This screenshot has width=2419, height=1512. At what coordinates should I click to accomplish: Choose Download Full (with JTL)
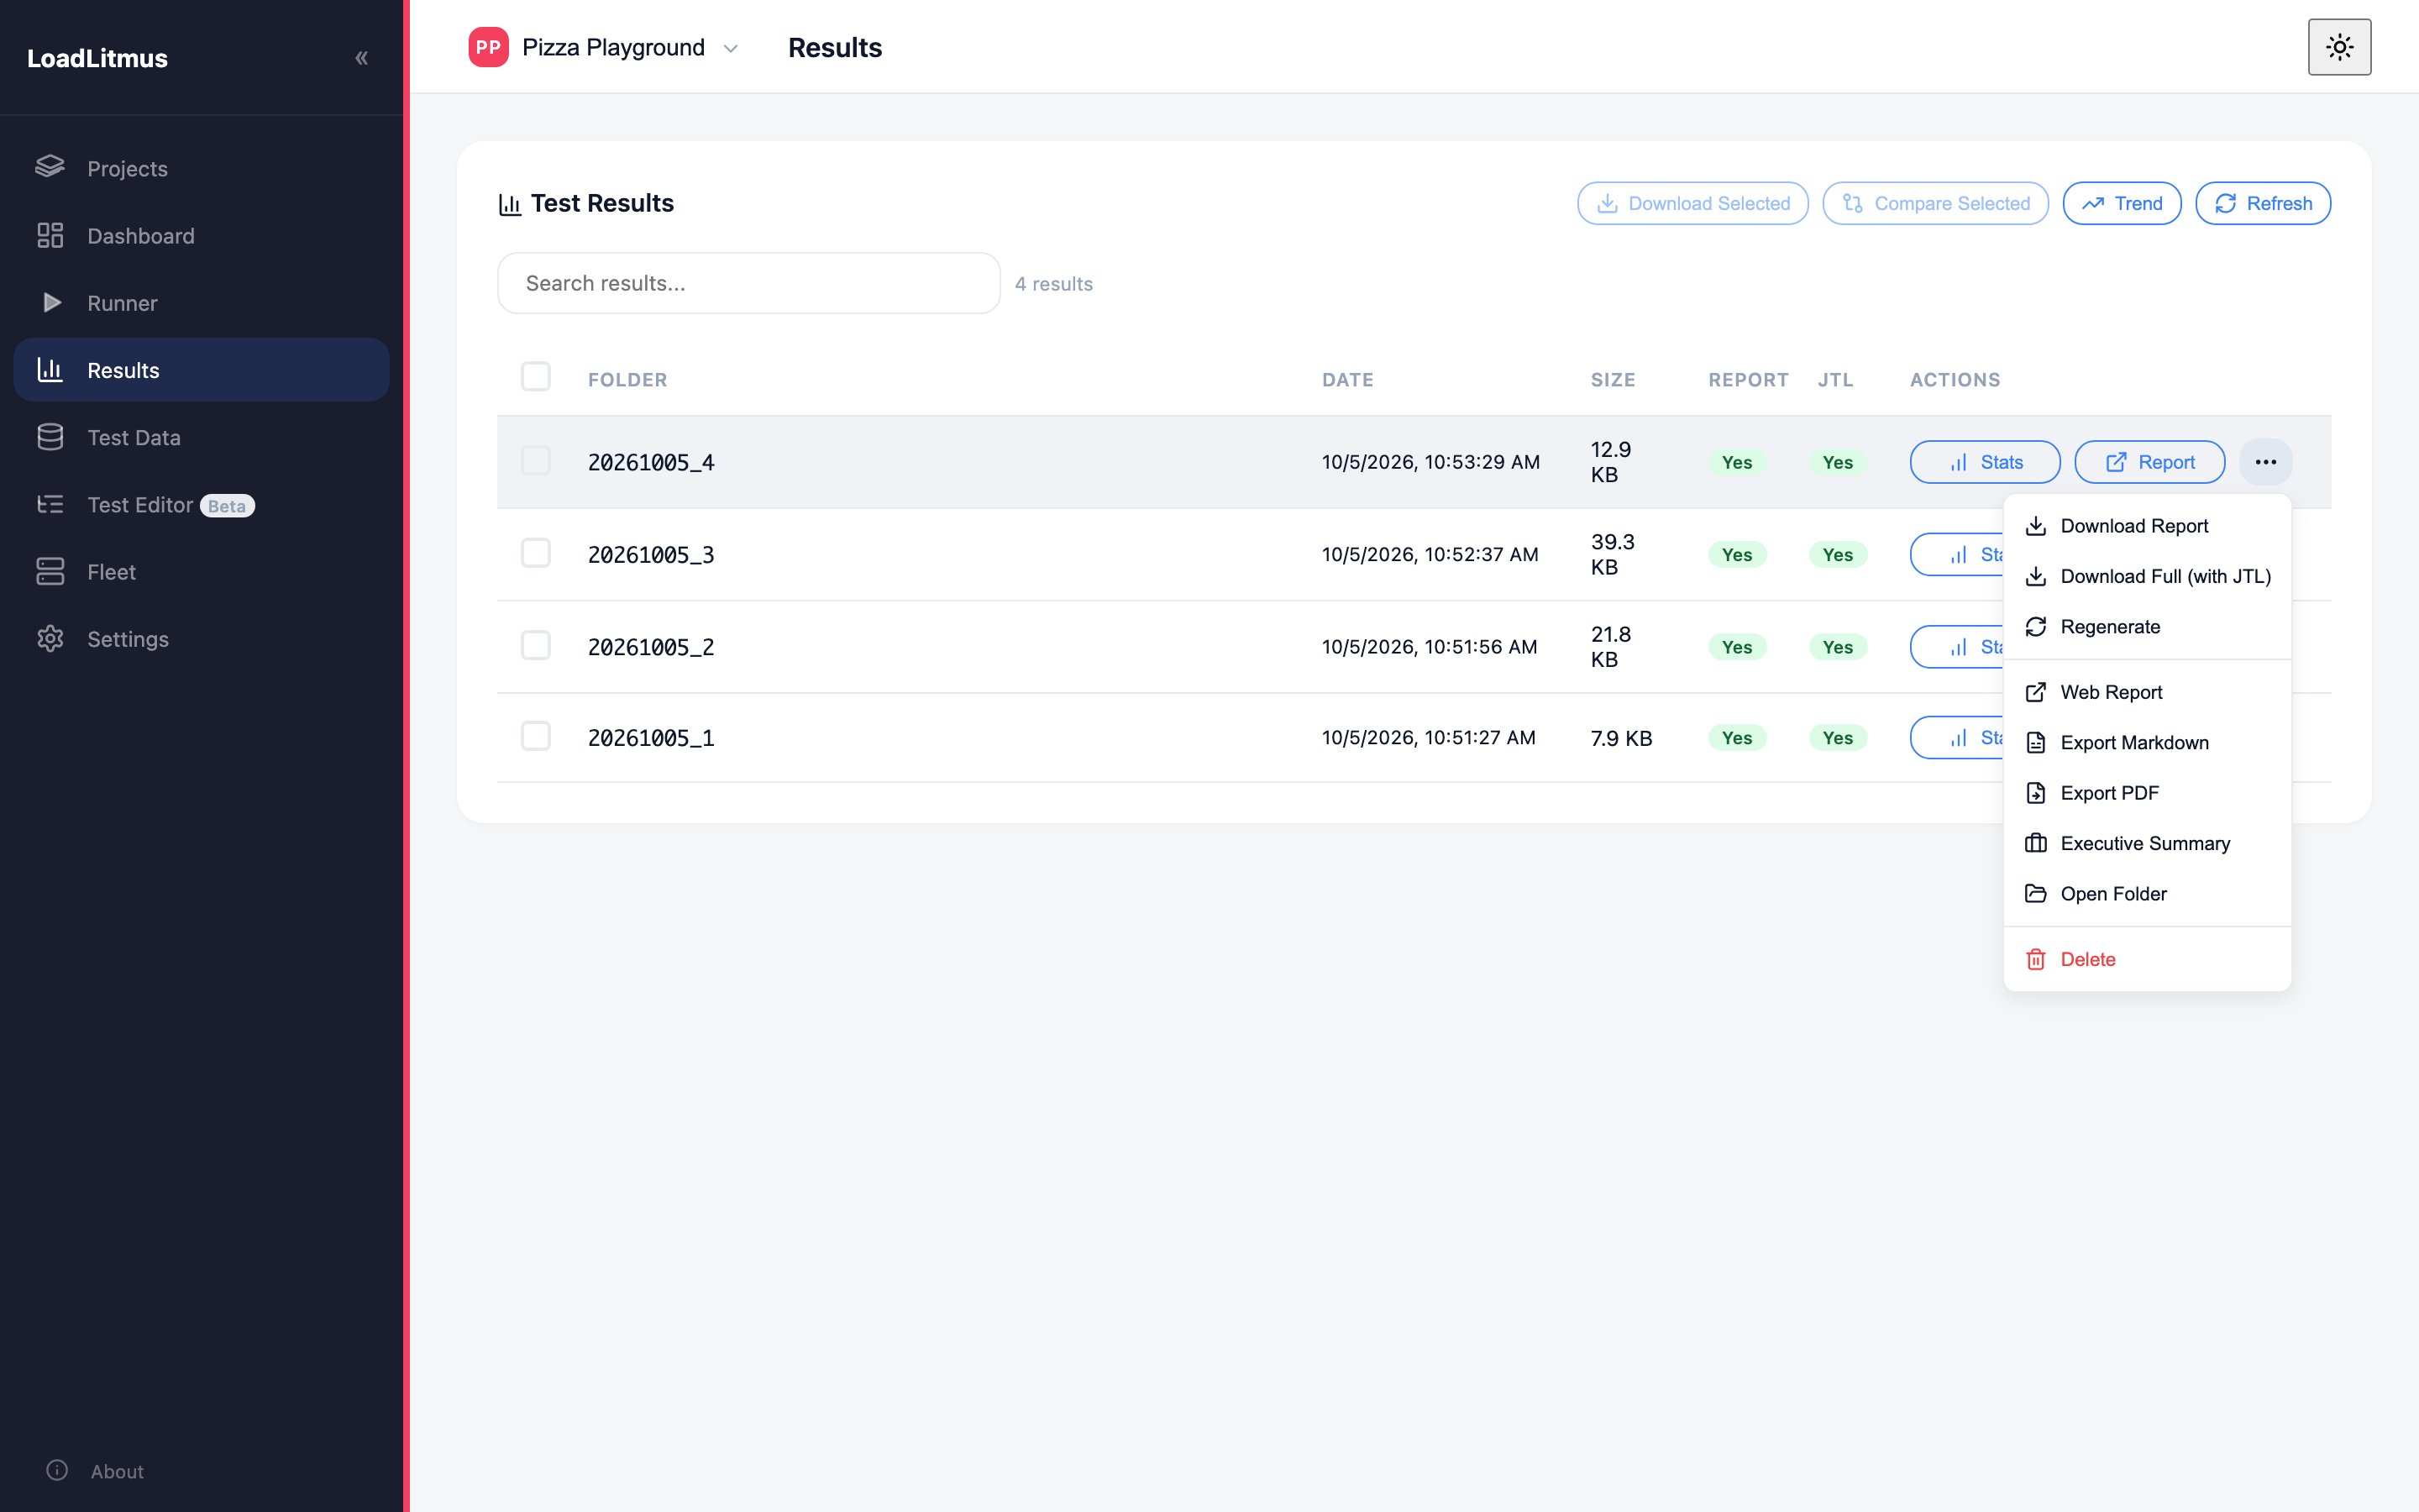(x=2147, y=576)
